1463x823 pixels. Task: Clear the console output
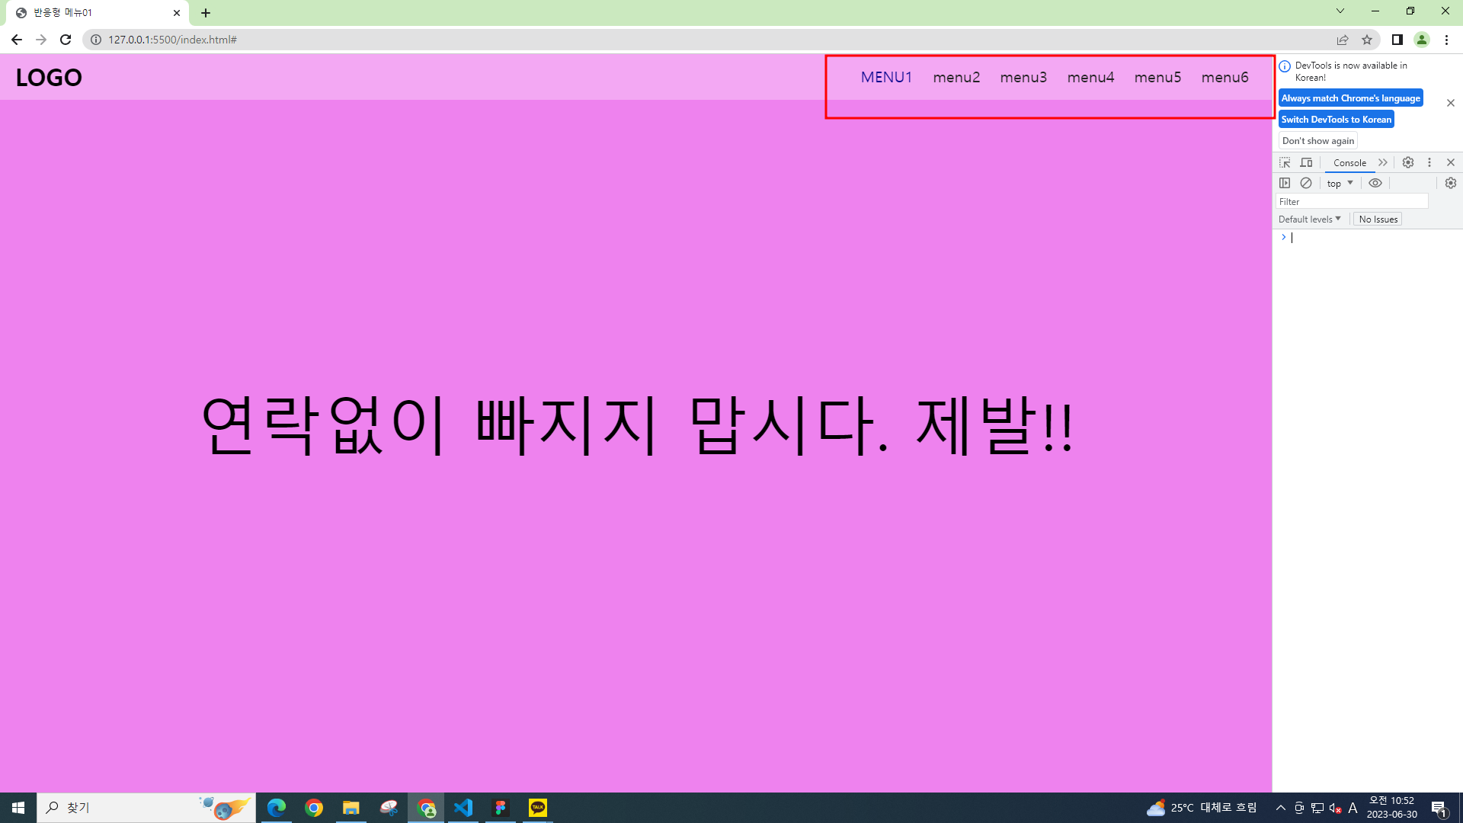(1306, 183)
